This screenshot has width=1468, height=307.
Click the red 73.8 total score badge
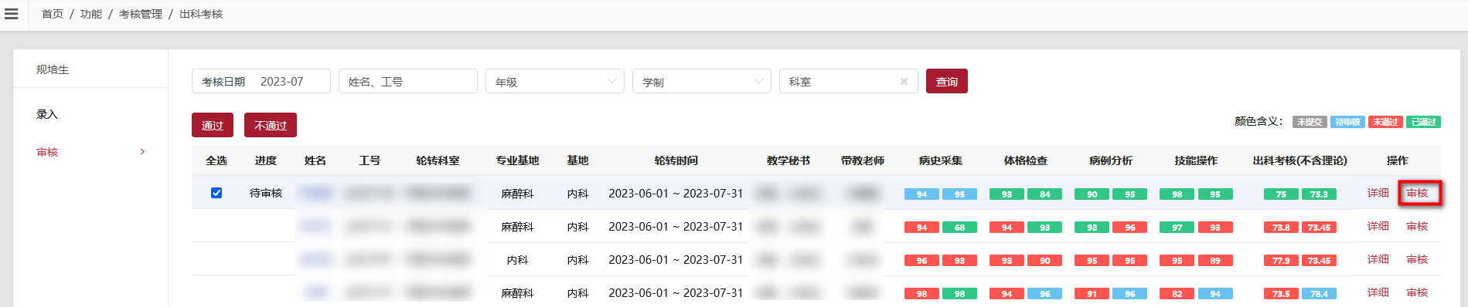point(1281,228)
